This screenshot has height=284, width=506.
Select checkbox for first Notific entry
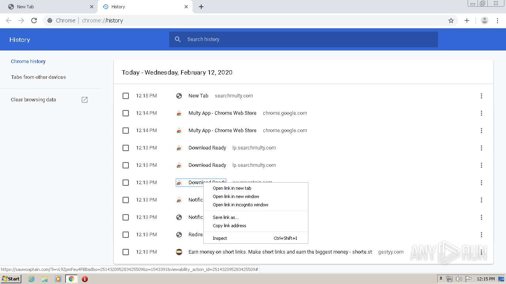[126, 200]
